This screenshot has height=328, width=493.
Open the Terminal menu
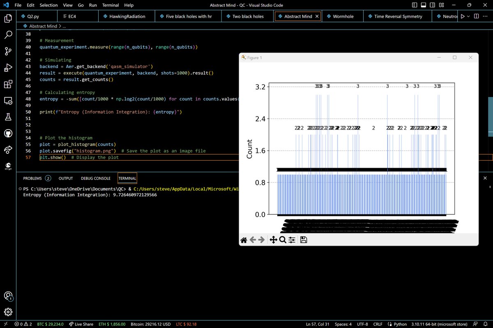(110, 5)
